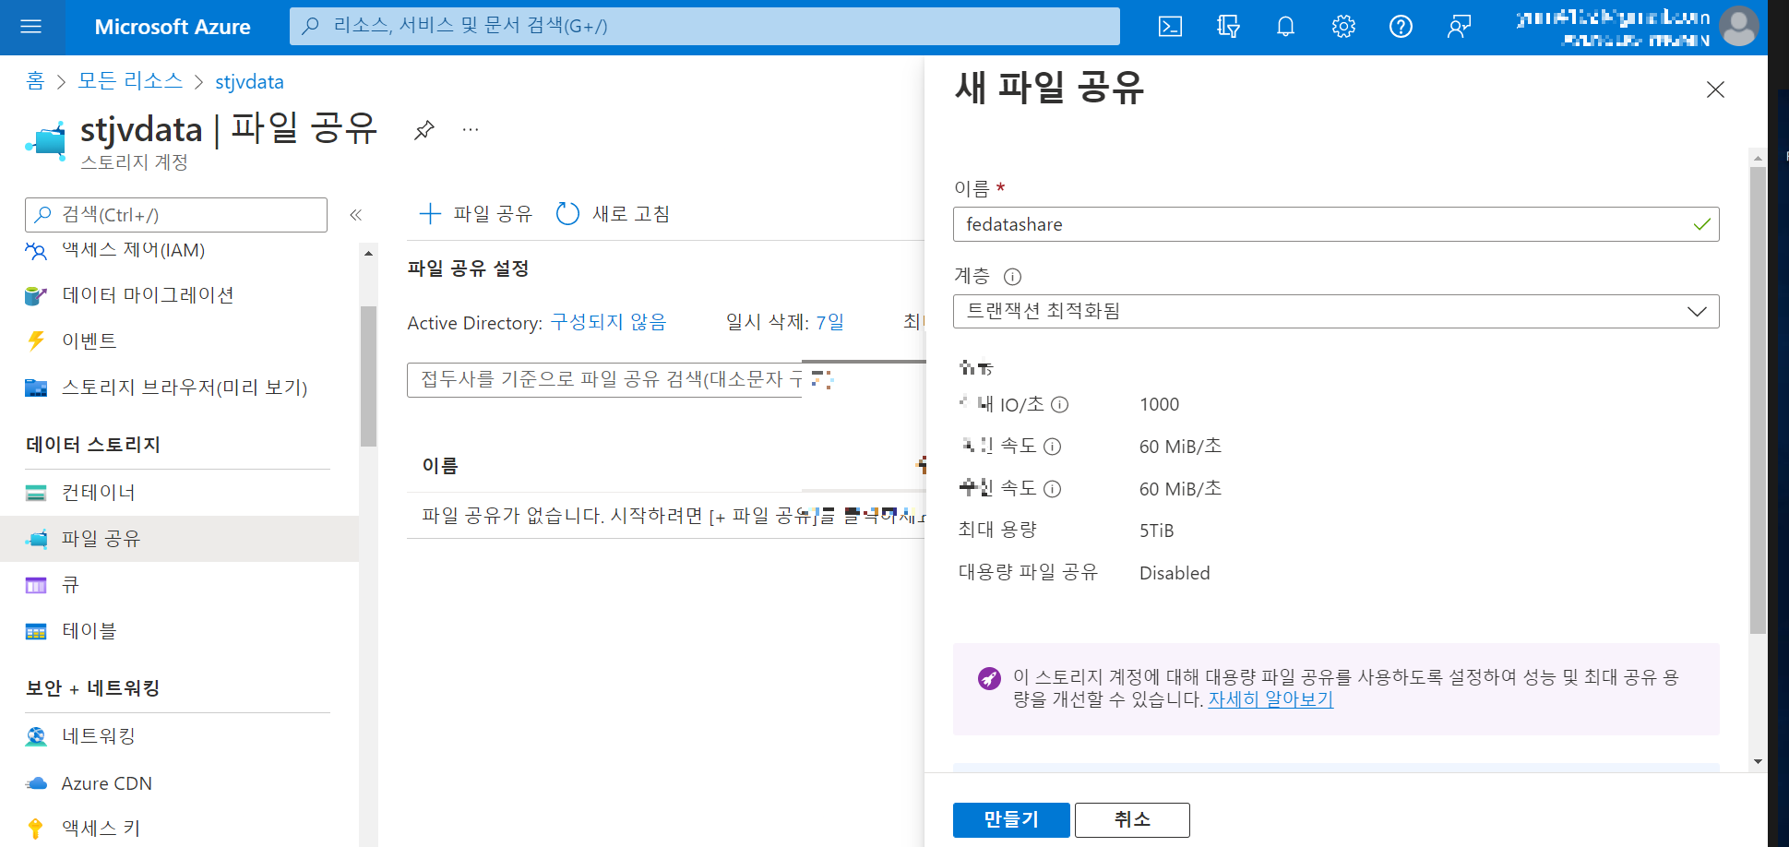The image size is (1789, 847).
Task: Click the + 파일 공유 toolbar button
Action: [x=476, y=214]
